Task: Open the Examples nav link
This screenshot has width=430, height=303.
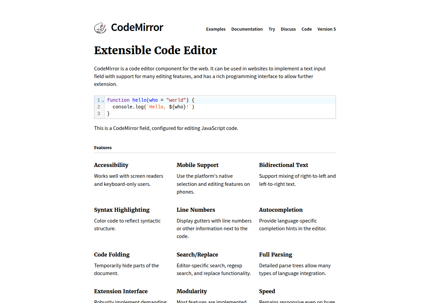Action: [216, 29]
